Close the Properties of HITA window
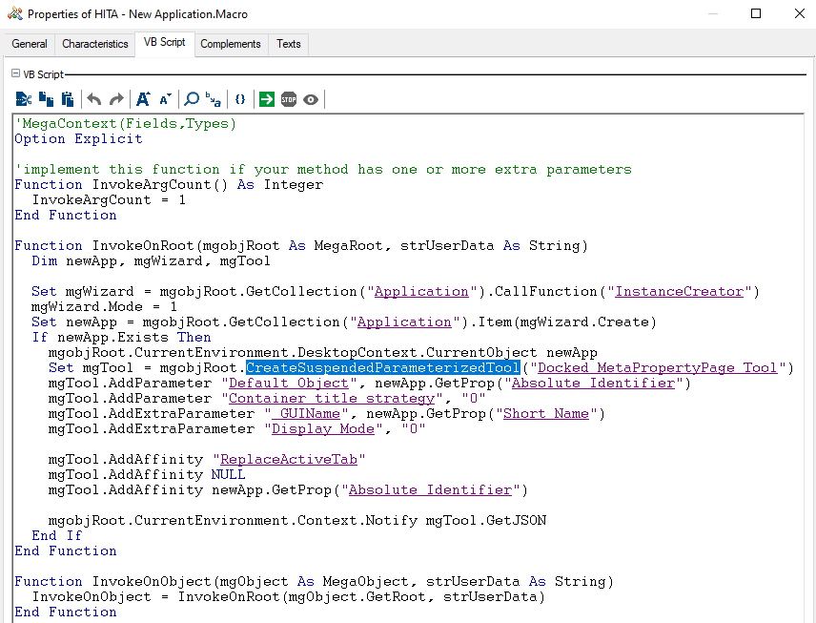 pyautogui.click(x=800, y=13)
